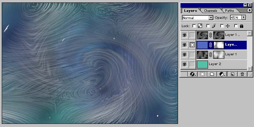Select the blue color fill thumbnail
This screenshot has width=254, height=127.
click(x=202, y=45)
